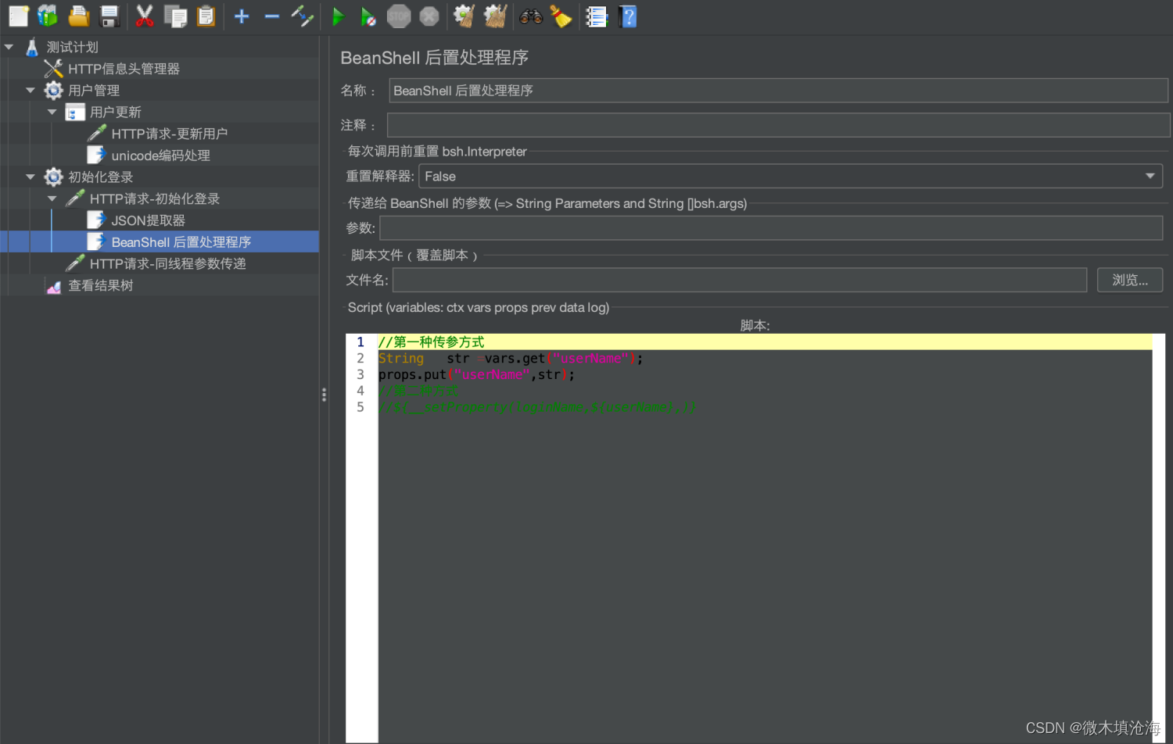The height and width of the screenshot is (744, 1173).
Task: Open Function Helper dialog list icon
Action: click(x=597, y=16)
